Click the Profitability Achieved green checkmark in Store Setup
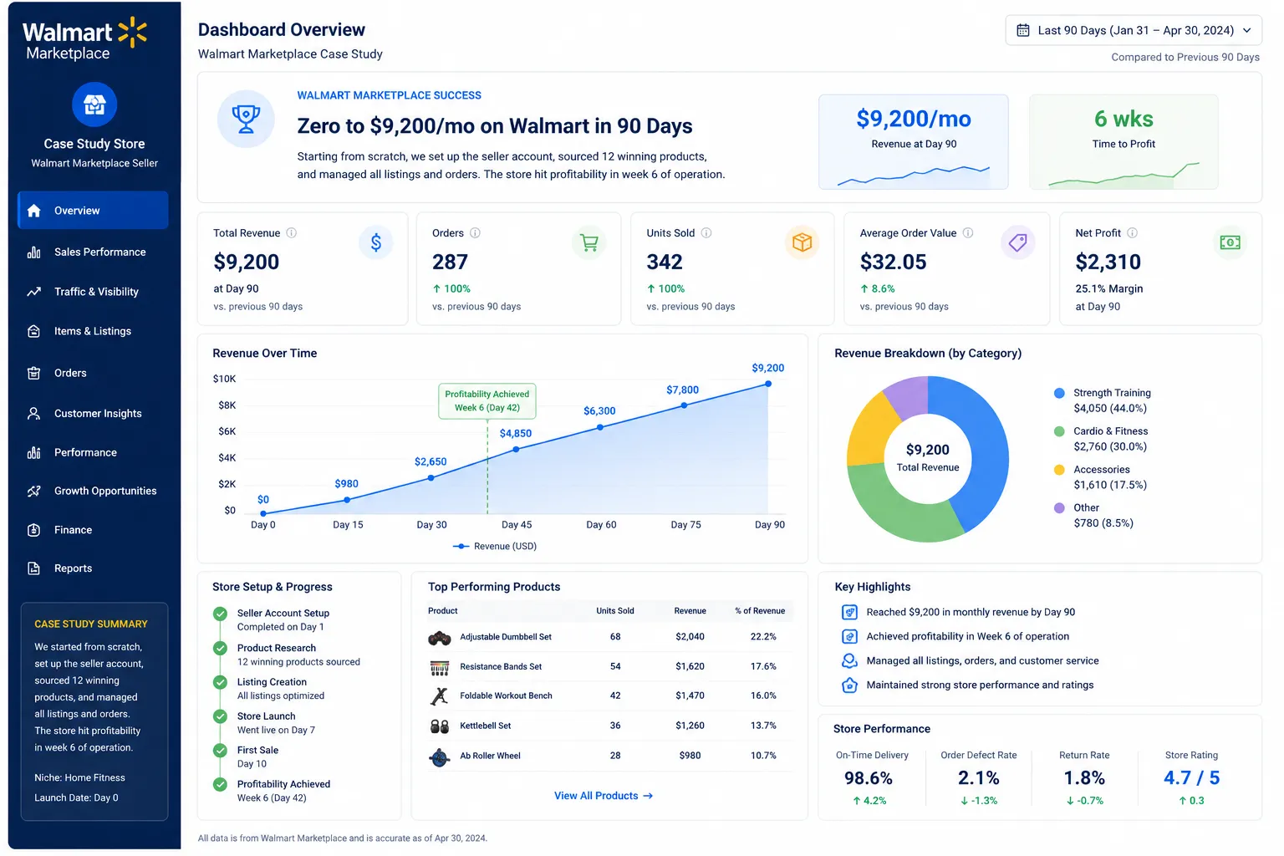1284x856 pixels. (221, 785)
